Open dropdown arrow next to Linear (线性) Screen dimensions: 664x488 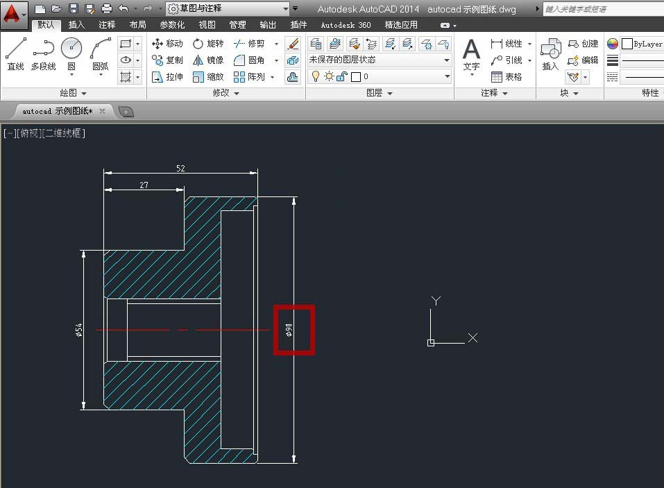tap(530, 44)
